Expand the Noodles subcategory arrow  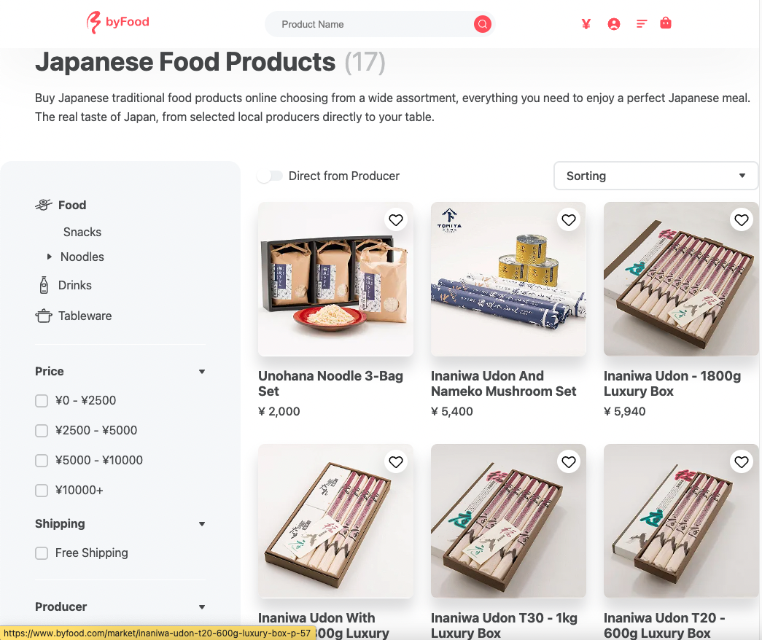click(x=49, y=257)
